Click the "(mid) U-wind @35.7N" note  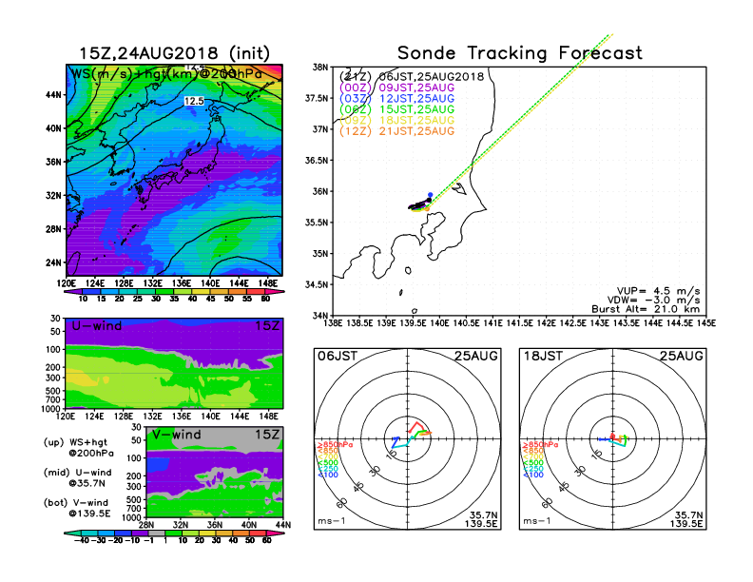coord(77,477)
